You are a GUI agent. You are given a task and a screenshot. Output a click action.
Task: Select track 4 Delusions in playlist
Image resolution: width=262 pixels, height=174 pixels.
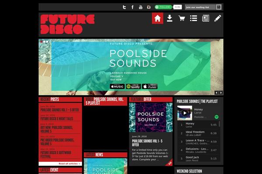[x=198, y=150]
